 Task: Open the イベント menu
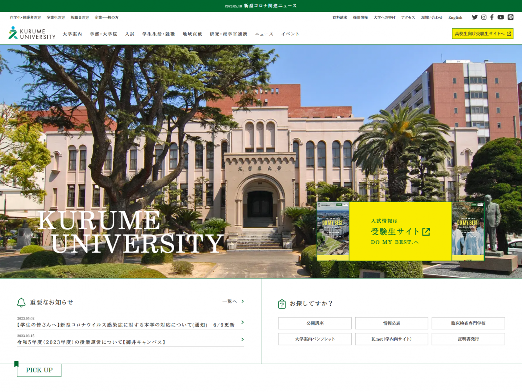pos(290,34)
